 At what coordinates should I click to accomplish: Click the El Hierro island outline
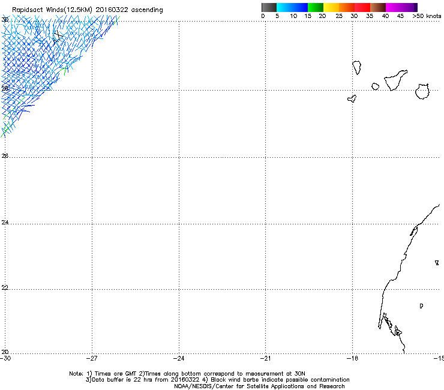pos(352,98)
